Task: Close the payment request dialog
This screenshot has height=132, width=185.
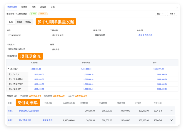Action: coord(177,8)
